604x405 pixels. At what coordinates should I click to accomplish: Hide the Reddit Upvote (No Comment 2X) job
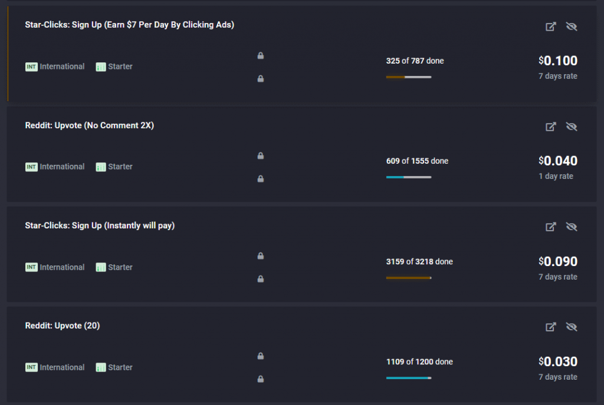tap(572, 127)
